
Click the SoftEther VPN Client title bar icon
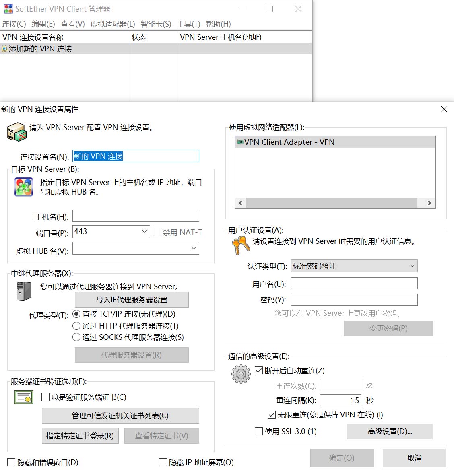(8, 9)
